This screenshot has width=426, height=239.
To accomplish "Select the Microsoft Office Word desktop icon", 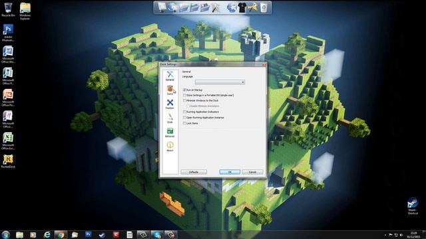I will [8, 54].
